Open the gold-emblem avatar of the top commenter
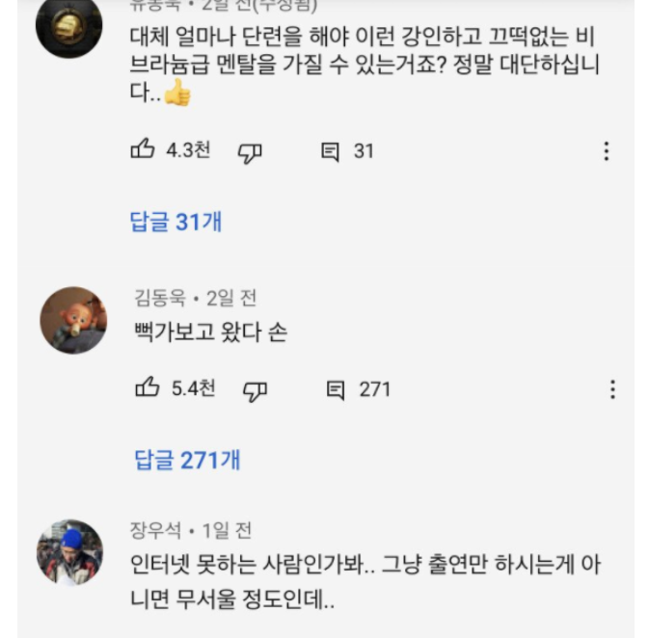This screenshot has width=649, height=638. tap(68, 26)
